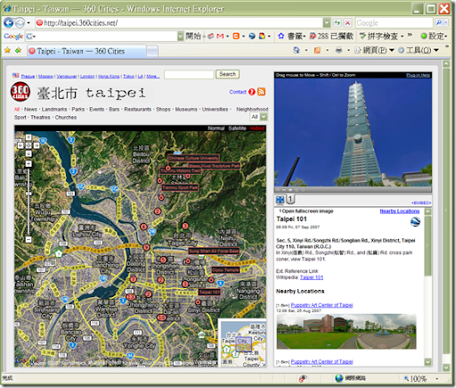The image size is (456, 388).
Task: Select the Taipei - Taiwan — 360 Cities tab
Action: point(86,51)
